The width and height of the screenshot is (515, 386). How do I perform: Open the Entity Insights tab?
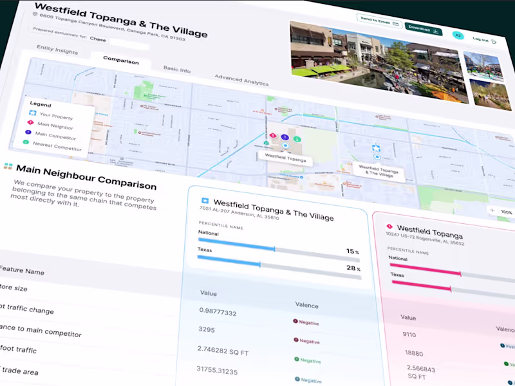point(57,50)
